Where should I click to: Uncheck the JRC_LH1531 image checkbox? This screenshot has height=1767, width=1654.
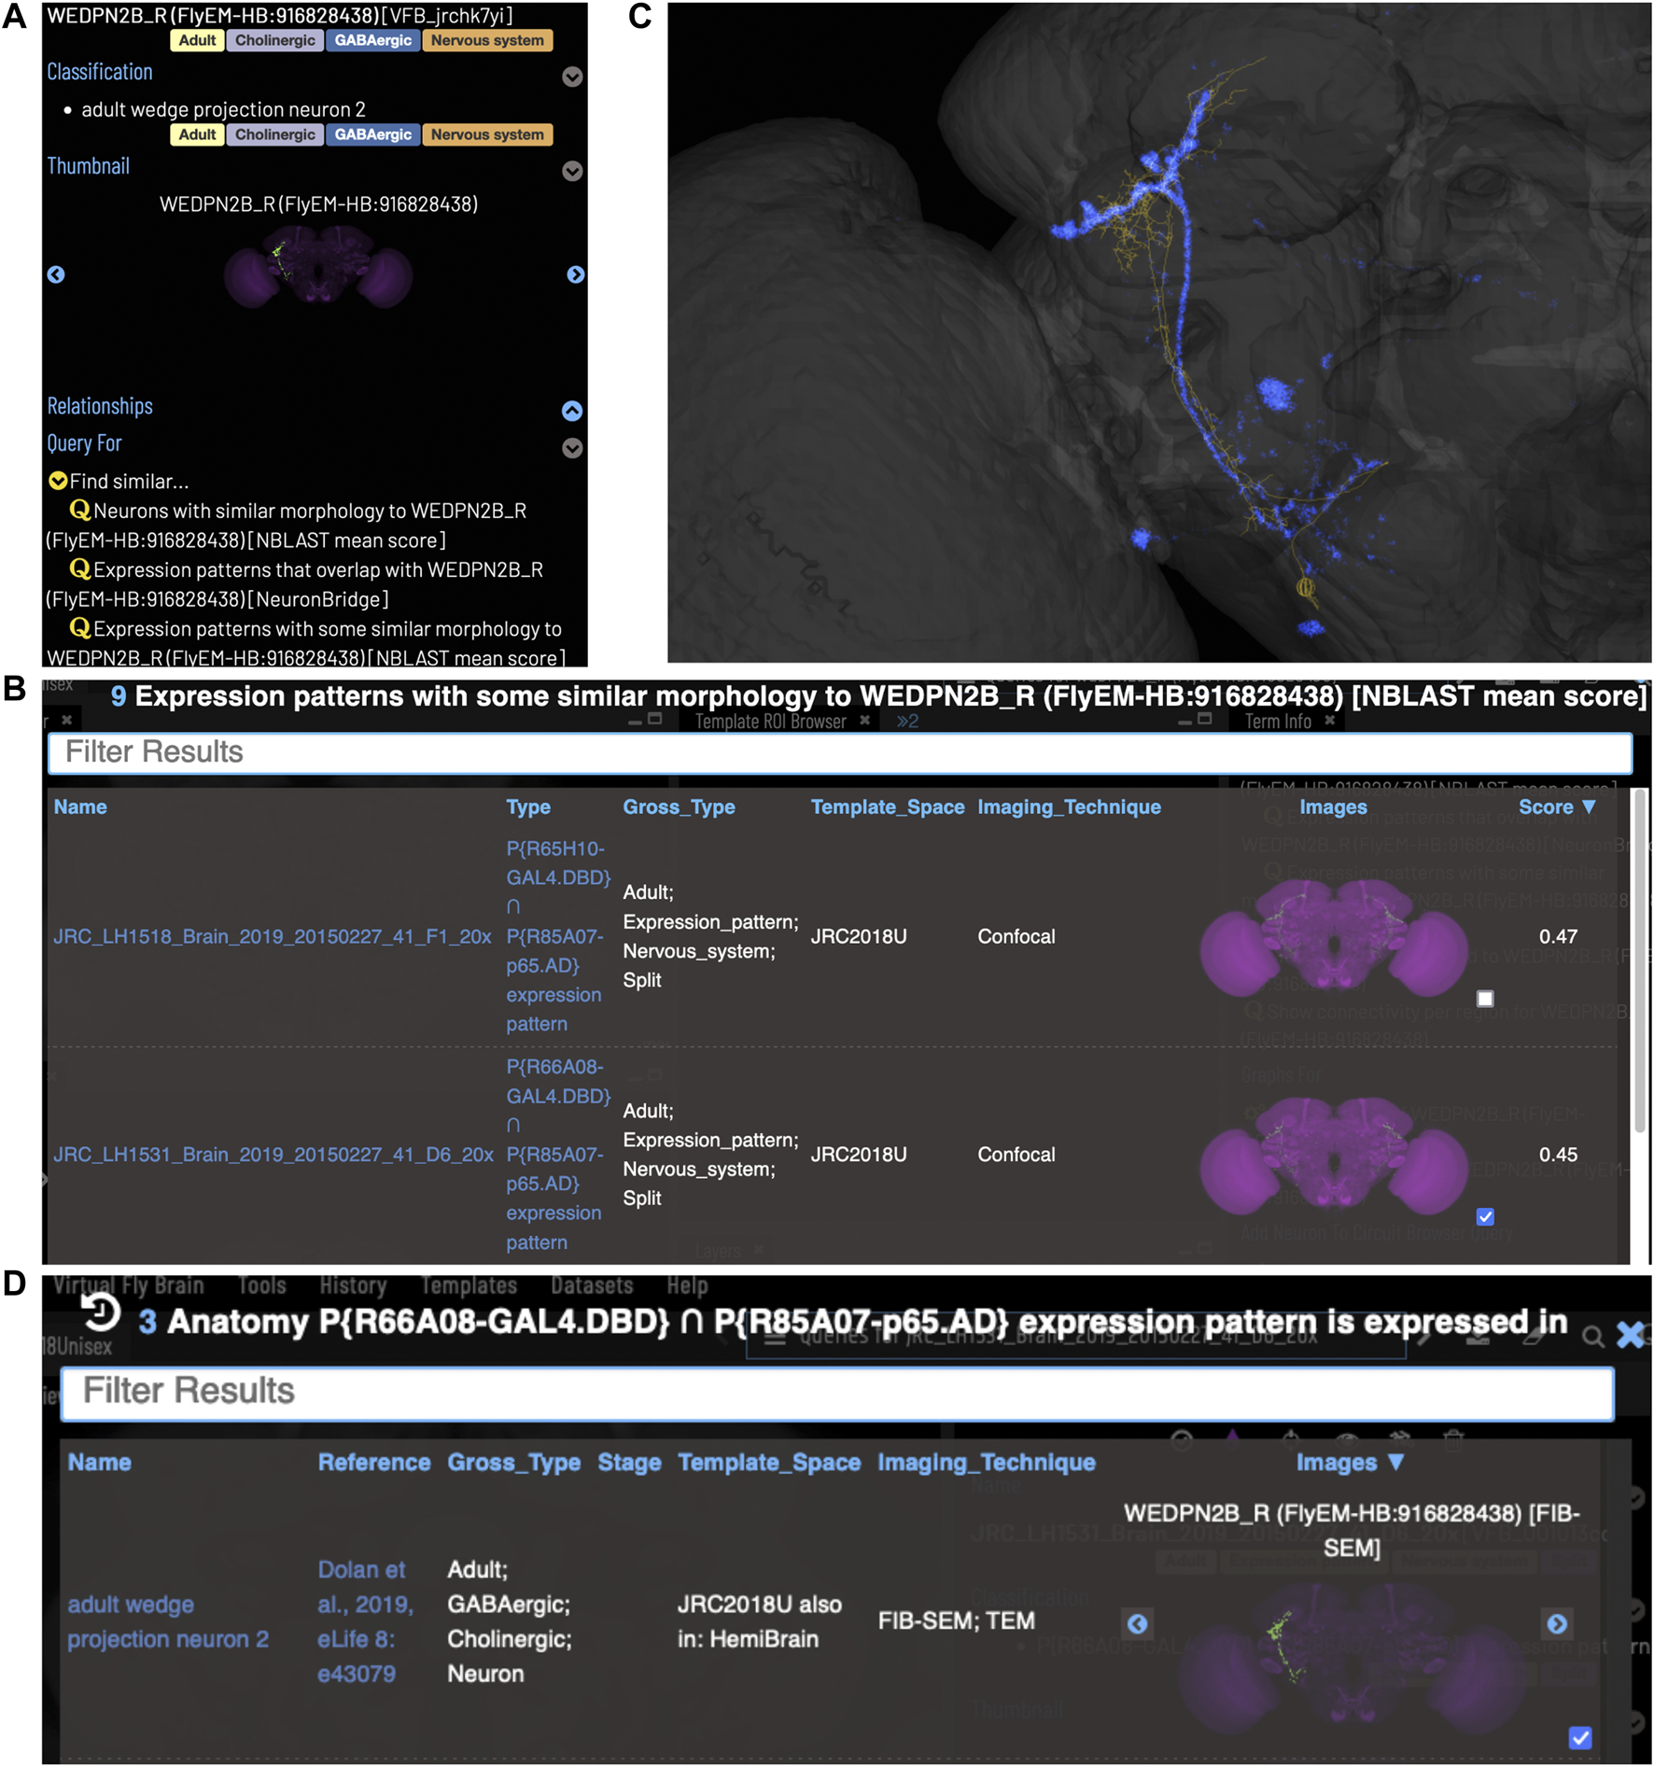[1485, 1216]
